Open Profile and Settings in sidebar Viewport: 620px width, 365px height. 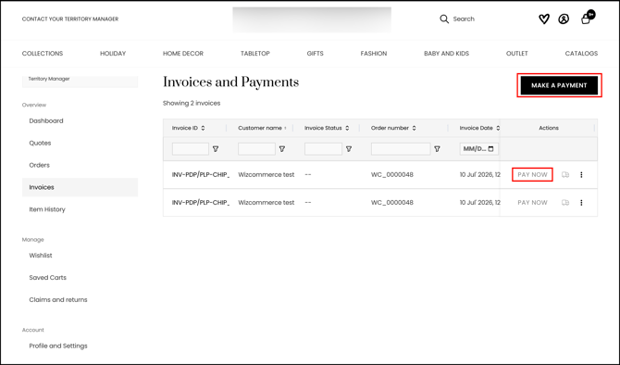click(x=58, y=346)
